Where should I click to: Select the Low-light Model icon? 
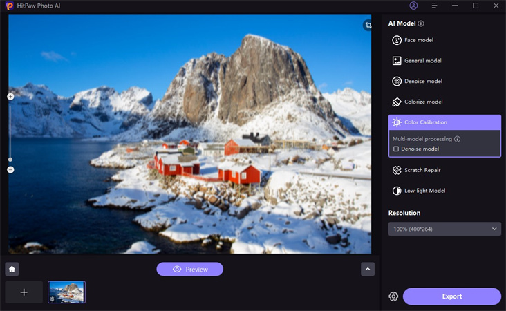[x=397, y=191]
